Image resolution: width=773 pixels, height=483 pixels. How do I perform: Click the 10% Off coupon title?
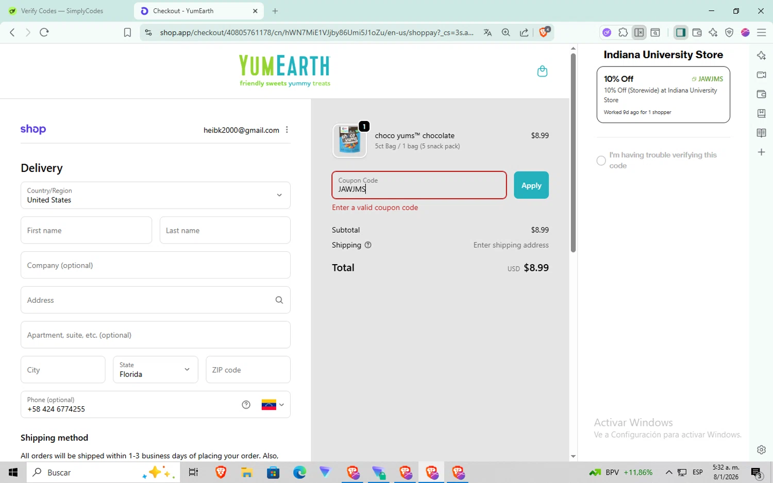coord(618,79)
